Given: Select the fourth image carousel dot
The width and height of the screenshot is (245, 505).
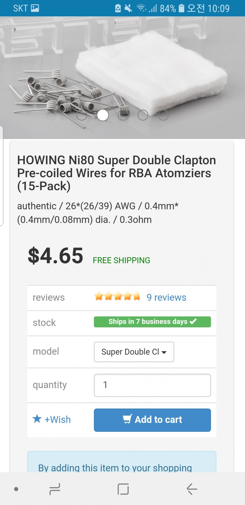Looking at the screenshot, I should pyautogui.click(x=143, y=115).
